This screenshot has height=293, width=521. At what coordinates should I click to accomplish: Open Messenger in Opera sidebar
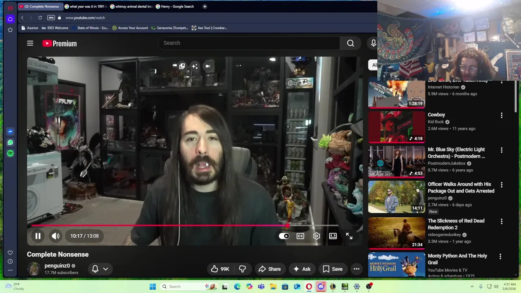[10, 131]
